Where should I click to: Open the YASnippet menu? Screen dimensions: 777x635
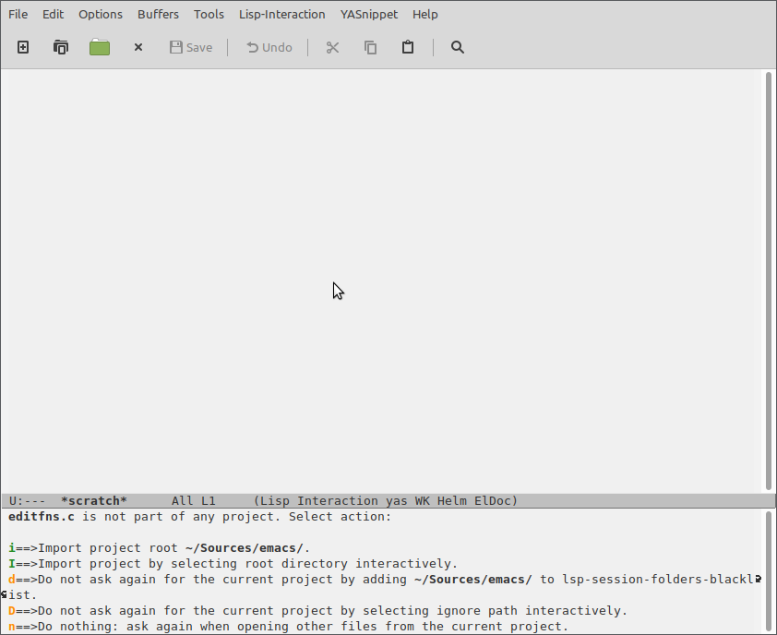coord(369,15)
